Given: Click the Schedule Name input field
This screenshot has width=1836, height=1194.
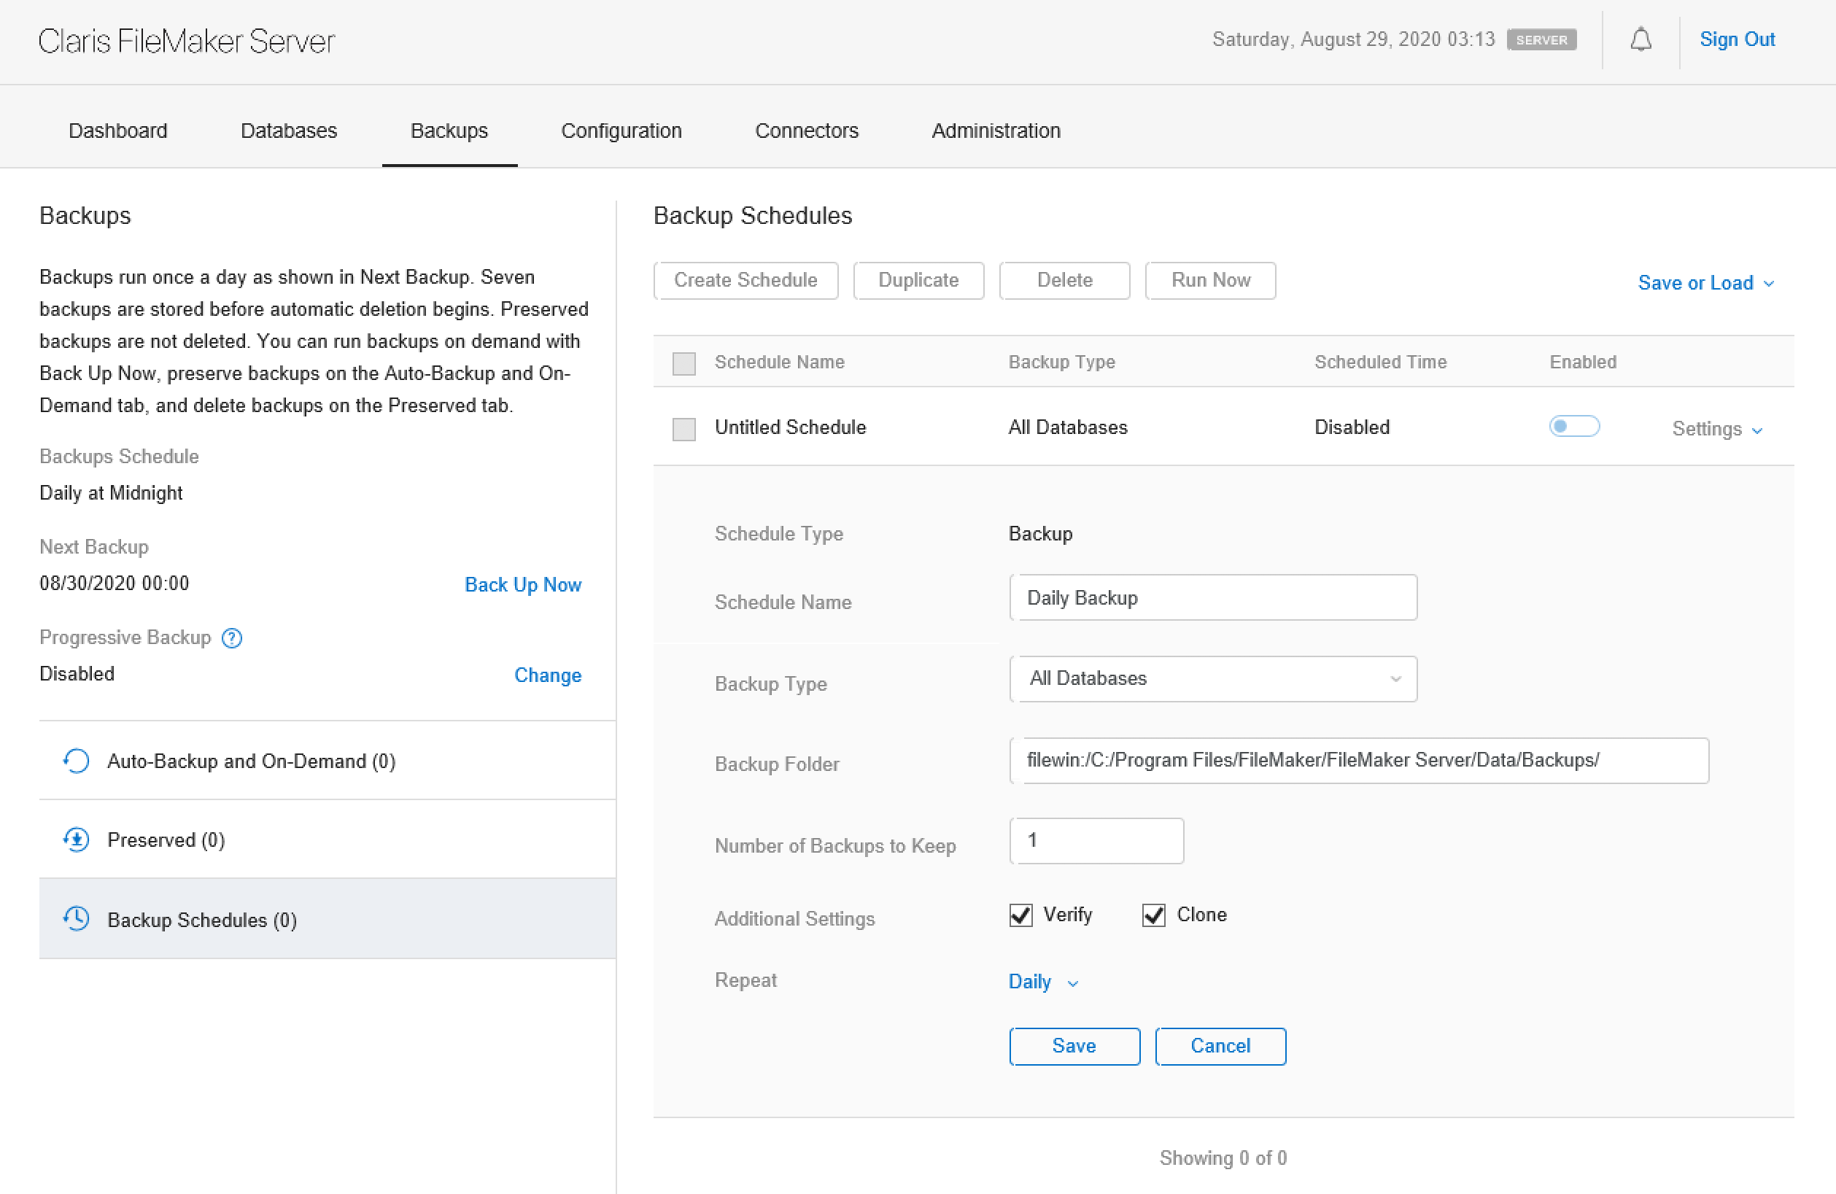Looking at the screenshot, I should [x=1212, y=598].
